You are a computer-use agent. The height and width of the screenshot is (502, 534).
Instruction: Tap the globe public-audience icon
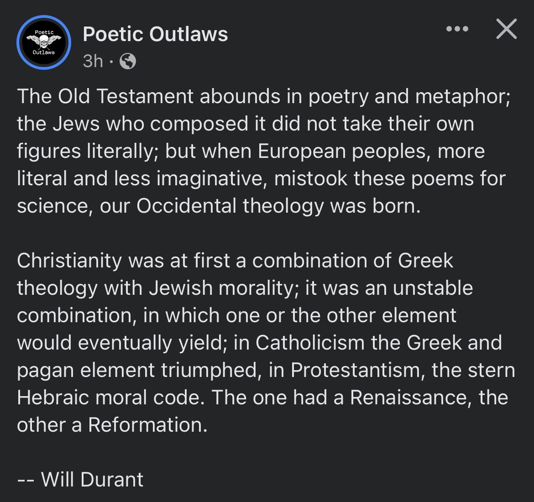[x=128, y=62]
